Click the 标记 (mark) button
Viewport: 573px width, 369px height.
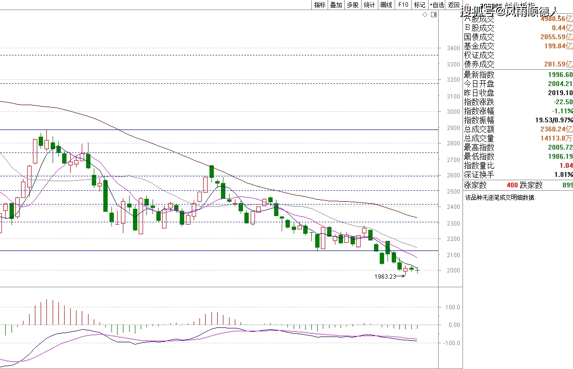pyautogui.click(x=419, y=5)
